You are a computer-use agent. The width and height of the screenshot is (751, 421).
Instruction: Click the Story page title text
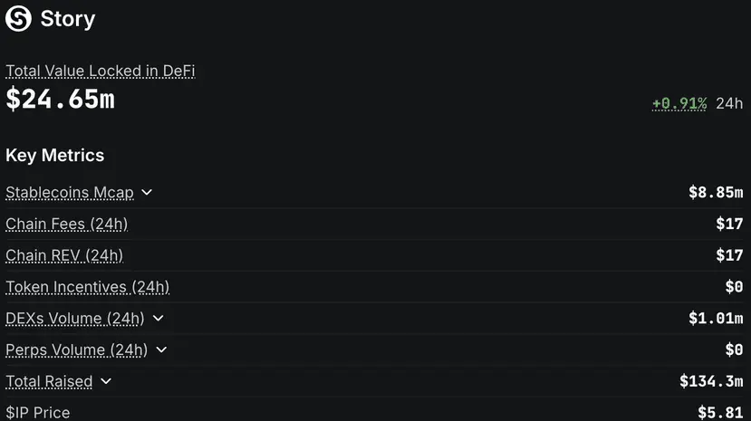click(x=68, y=19)
